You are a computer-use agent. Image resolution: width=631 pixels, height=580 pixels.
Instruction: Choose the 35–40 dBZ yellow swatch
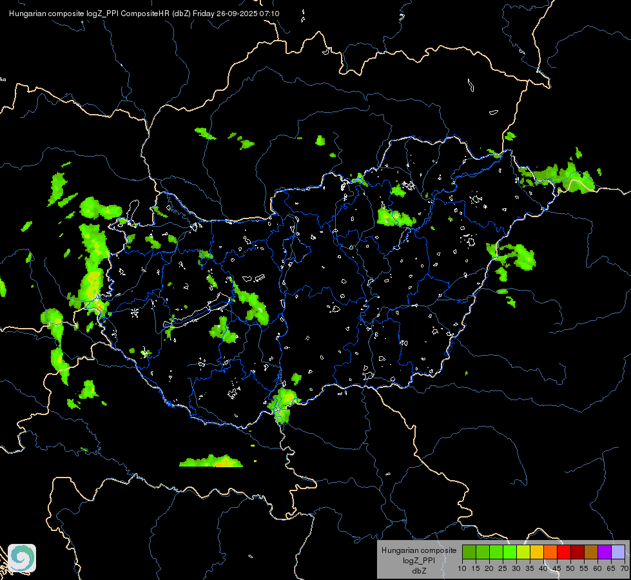click(x=537, y=552)
